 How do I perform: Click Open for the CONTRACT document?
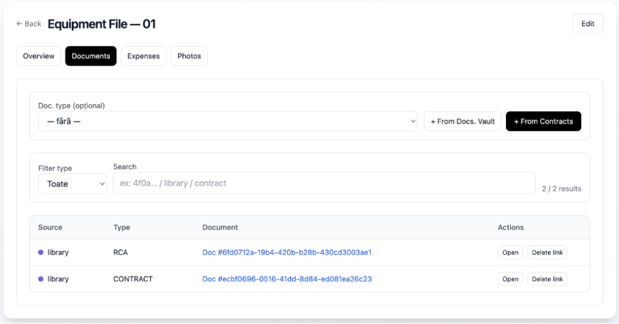pyautogui.click(x=510, y=279)
